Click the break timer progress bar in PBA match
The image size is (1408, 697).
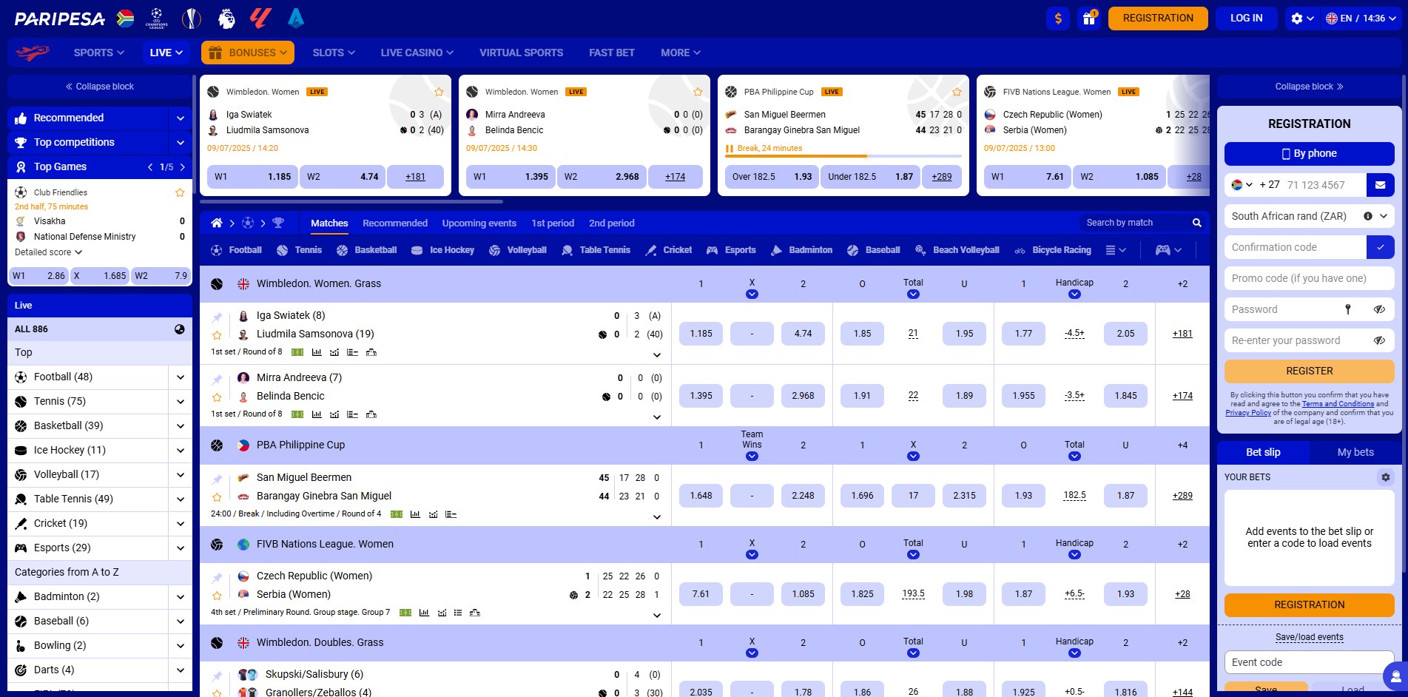[843, 156]
